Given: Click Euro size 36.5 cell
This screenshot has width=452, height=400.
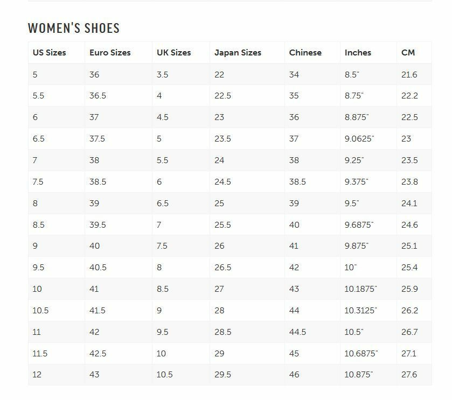Looking at the screenshot, I should tap(98, 96).
